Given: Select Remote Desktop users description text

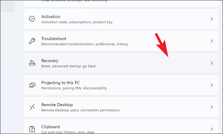Looking at the screenshot, I should [81, 110].
